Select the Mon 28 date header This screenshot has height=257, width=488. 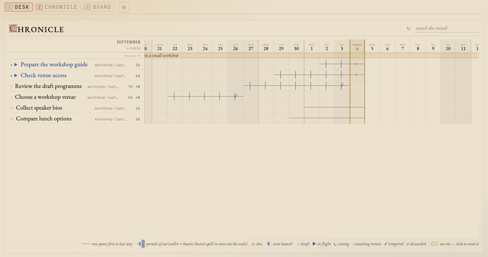click(266, 47)
